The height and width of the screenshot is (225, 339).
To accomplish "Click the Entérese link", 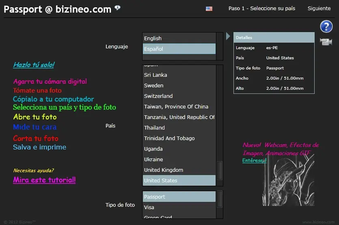I will [254, 160].
